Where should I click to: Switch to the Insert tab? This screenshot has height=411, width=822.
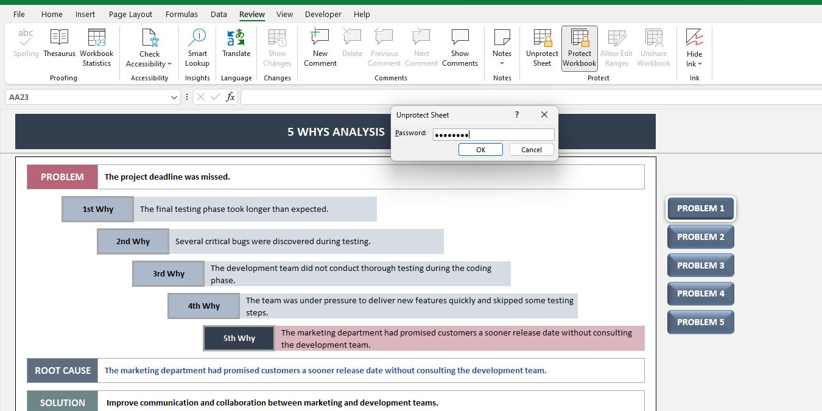pyautogui.click(x=85, y=14)
